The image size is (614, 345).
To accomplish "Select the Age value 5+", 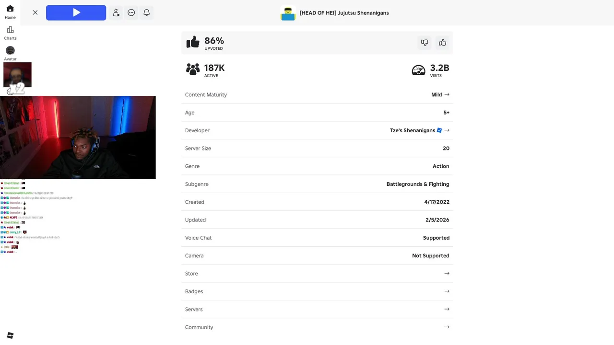I will [446, 113].
